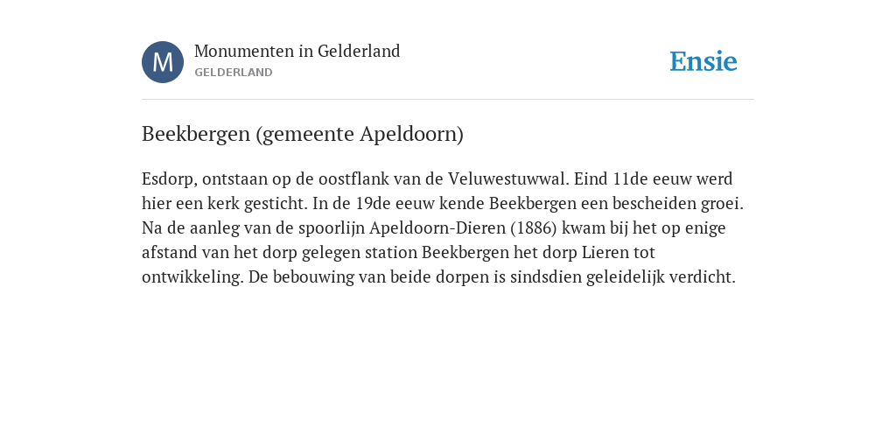Screen dimensions: 896x448
Task: Click the blue M avatar icon
Action: coord(163,62)
